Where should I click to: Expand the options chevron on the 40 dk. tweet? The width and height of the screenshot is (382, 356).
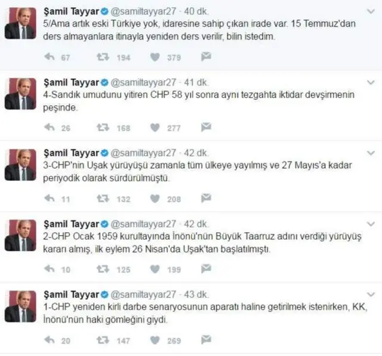point(371,11)
